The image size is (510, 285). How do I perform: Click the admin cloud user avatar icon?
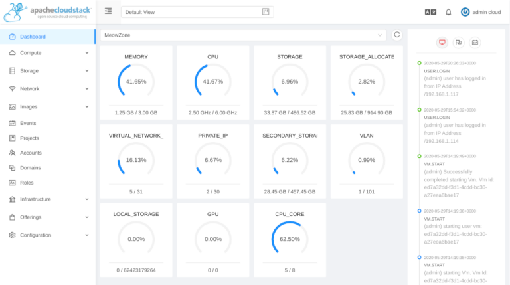coord(465,12)
